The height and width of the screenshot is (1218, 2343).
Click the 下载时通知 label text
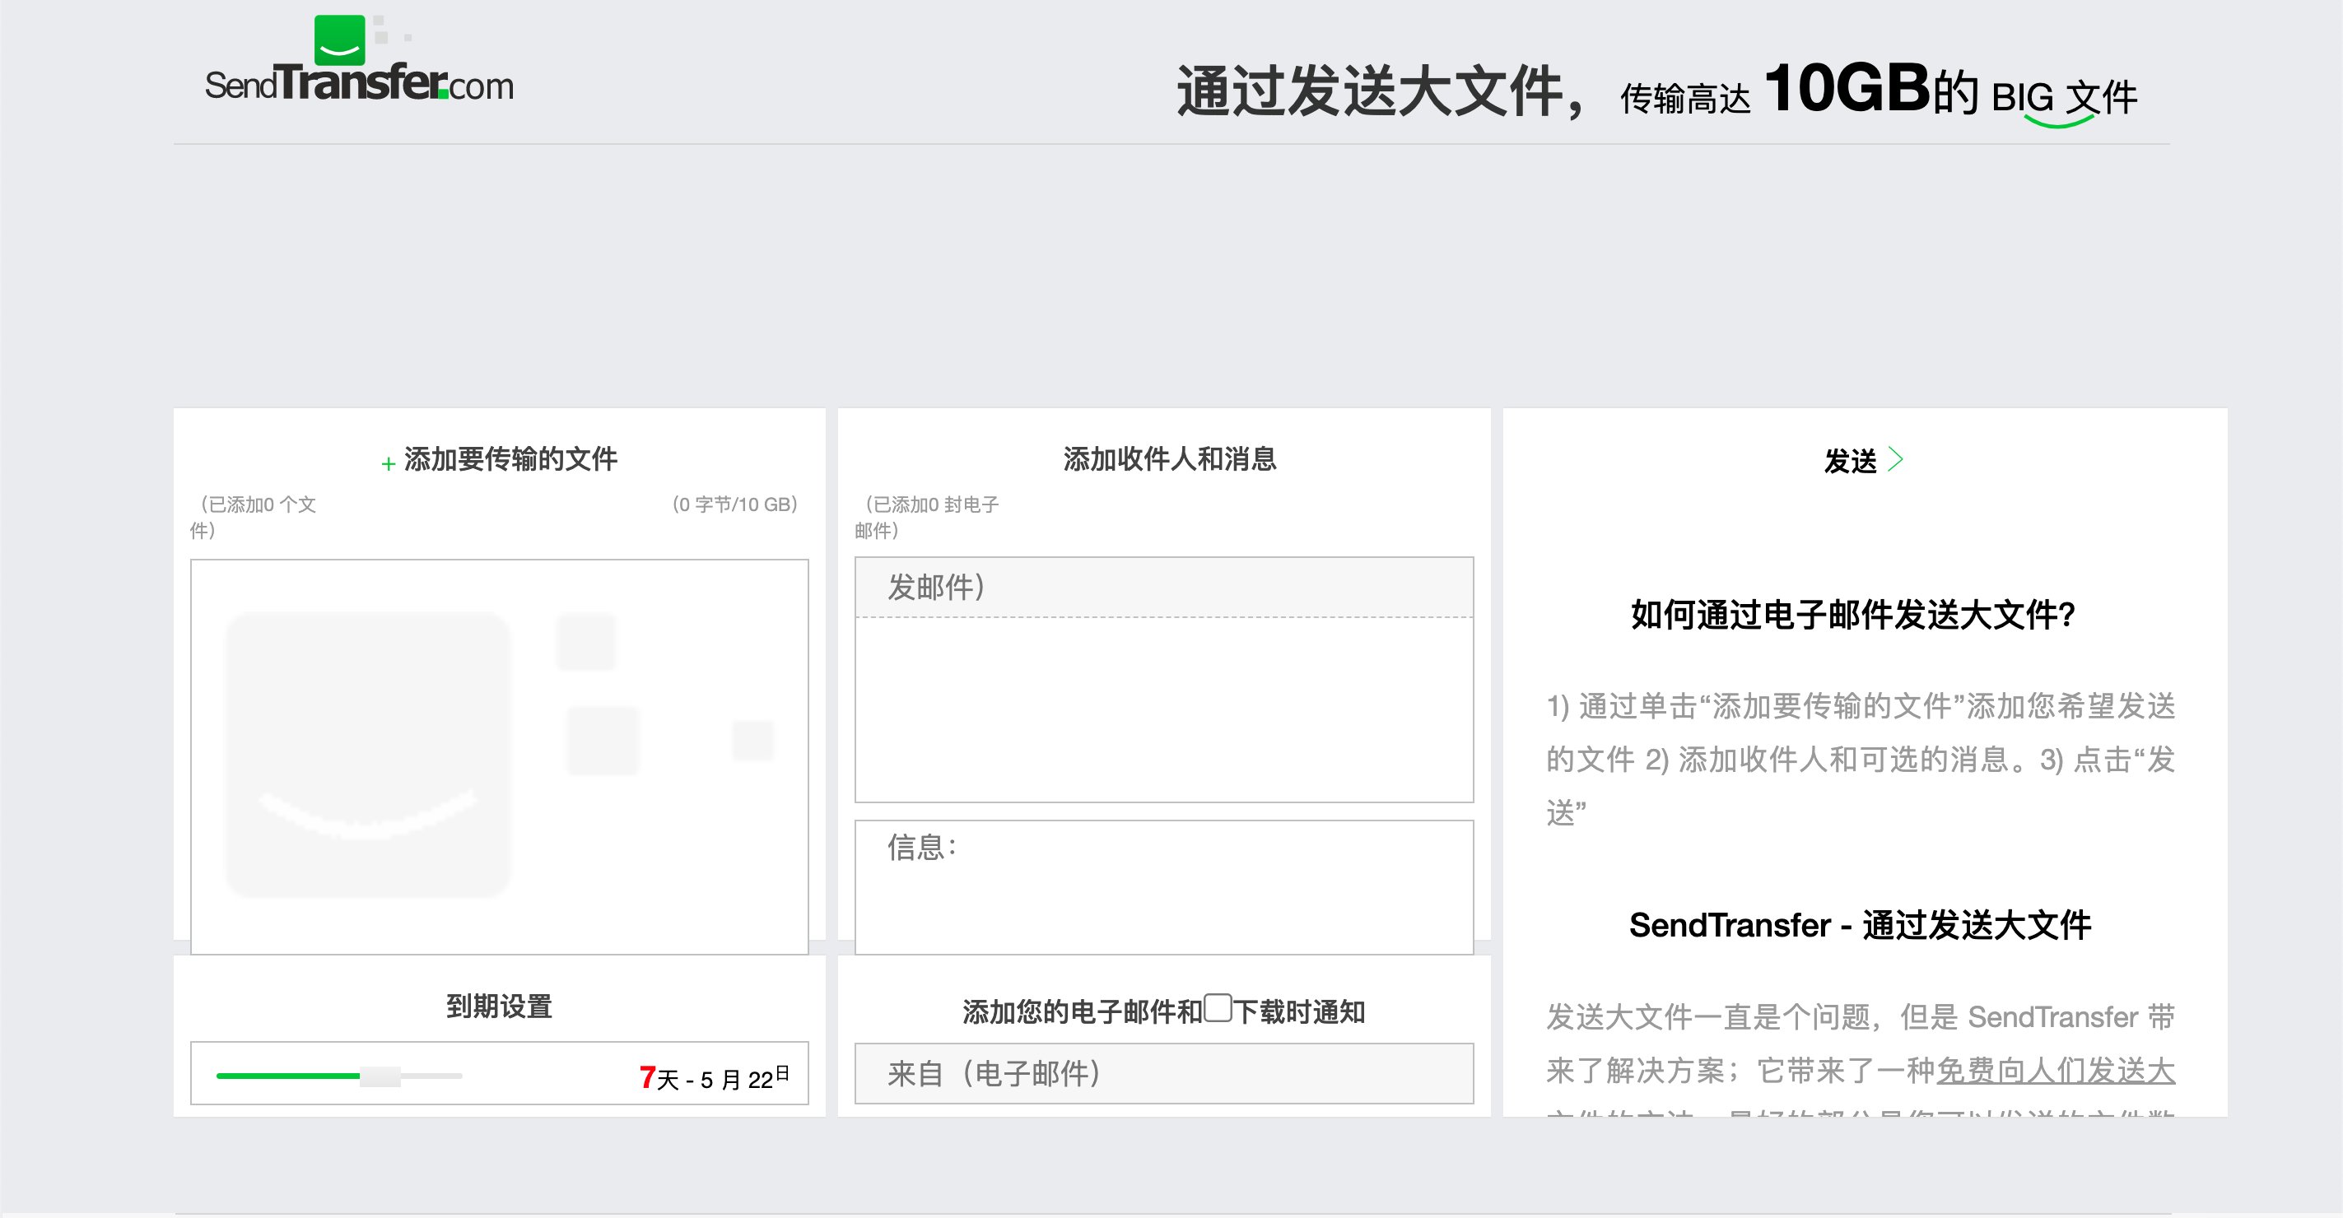pos(1299,1011)
